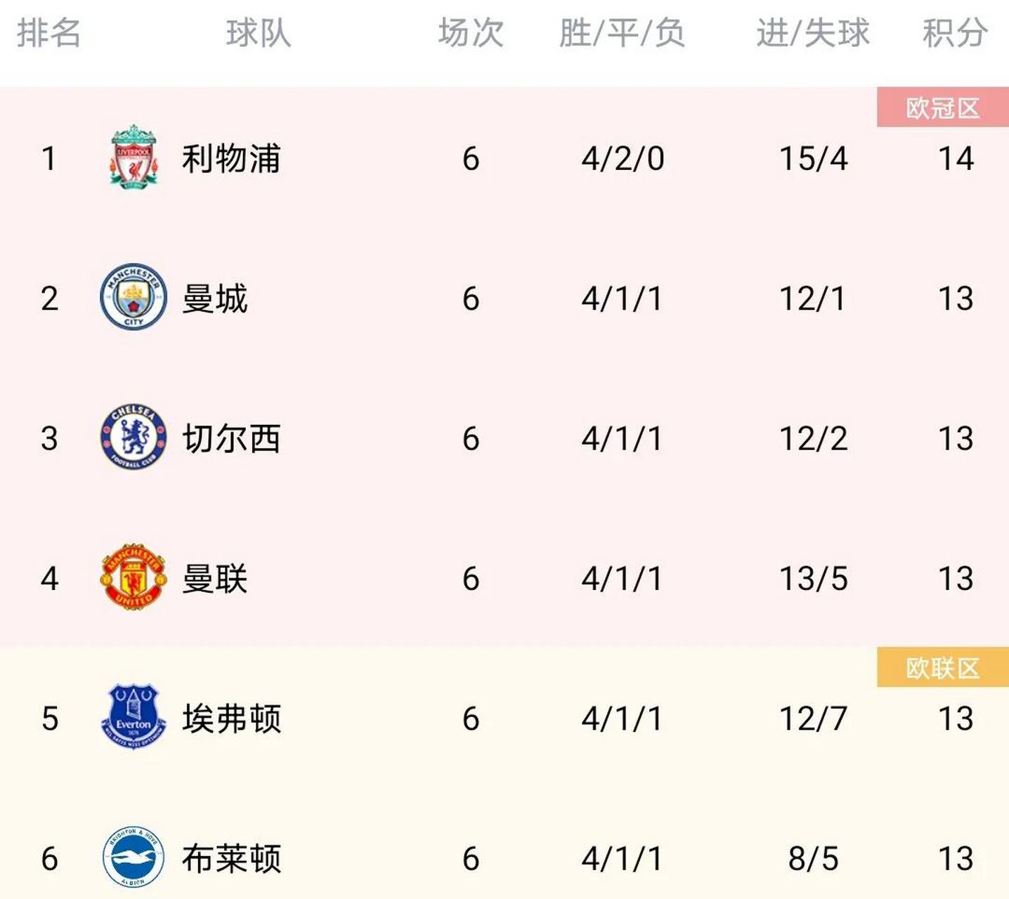Sort by the 胜/平/负 column header

coord(622,33)
